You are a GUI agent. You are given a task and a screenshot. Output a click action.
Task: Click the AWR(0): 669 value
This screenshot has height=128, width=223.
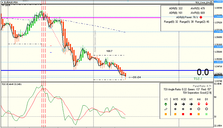[x=198, y=13]
